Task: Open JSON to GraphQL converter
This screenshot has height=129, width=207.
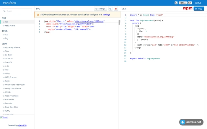Action: tap(7, 62)
